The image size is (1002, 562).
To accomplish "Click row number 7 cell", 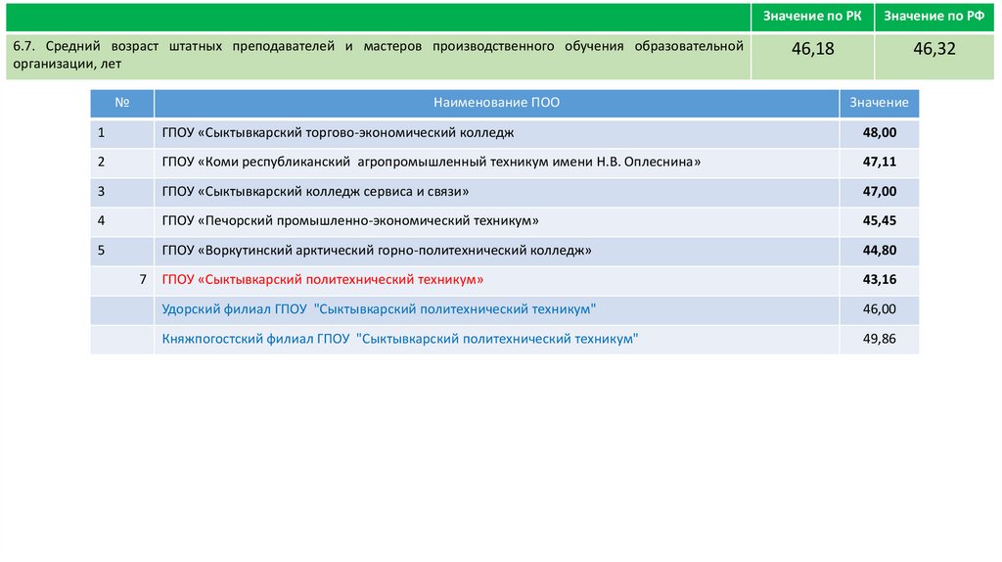I will coord(143,279).
